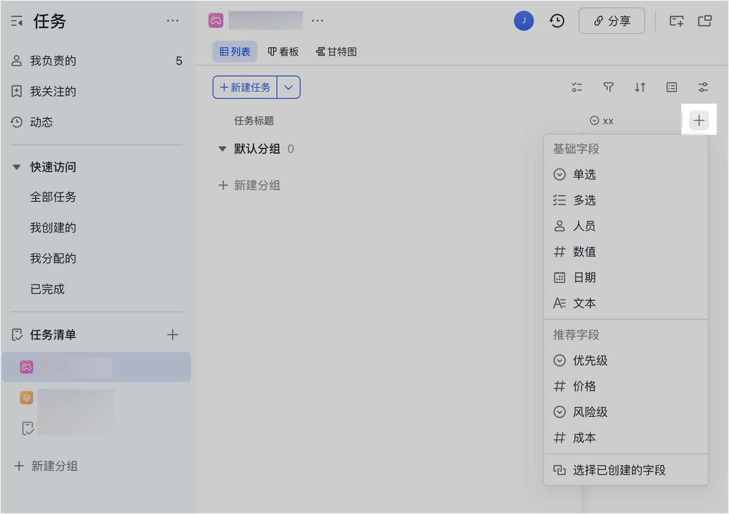Click the 新建任务 button
This screenshot has height=514, width=729.
pyautogui.click(x=245, y=87)
